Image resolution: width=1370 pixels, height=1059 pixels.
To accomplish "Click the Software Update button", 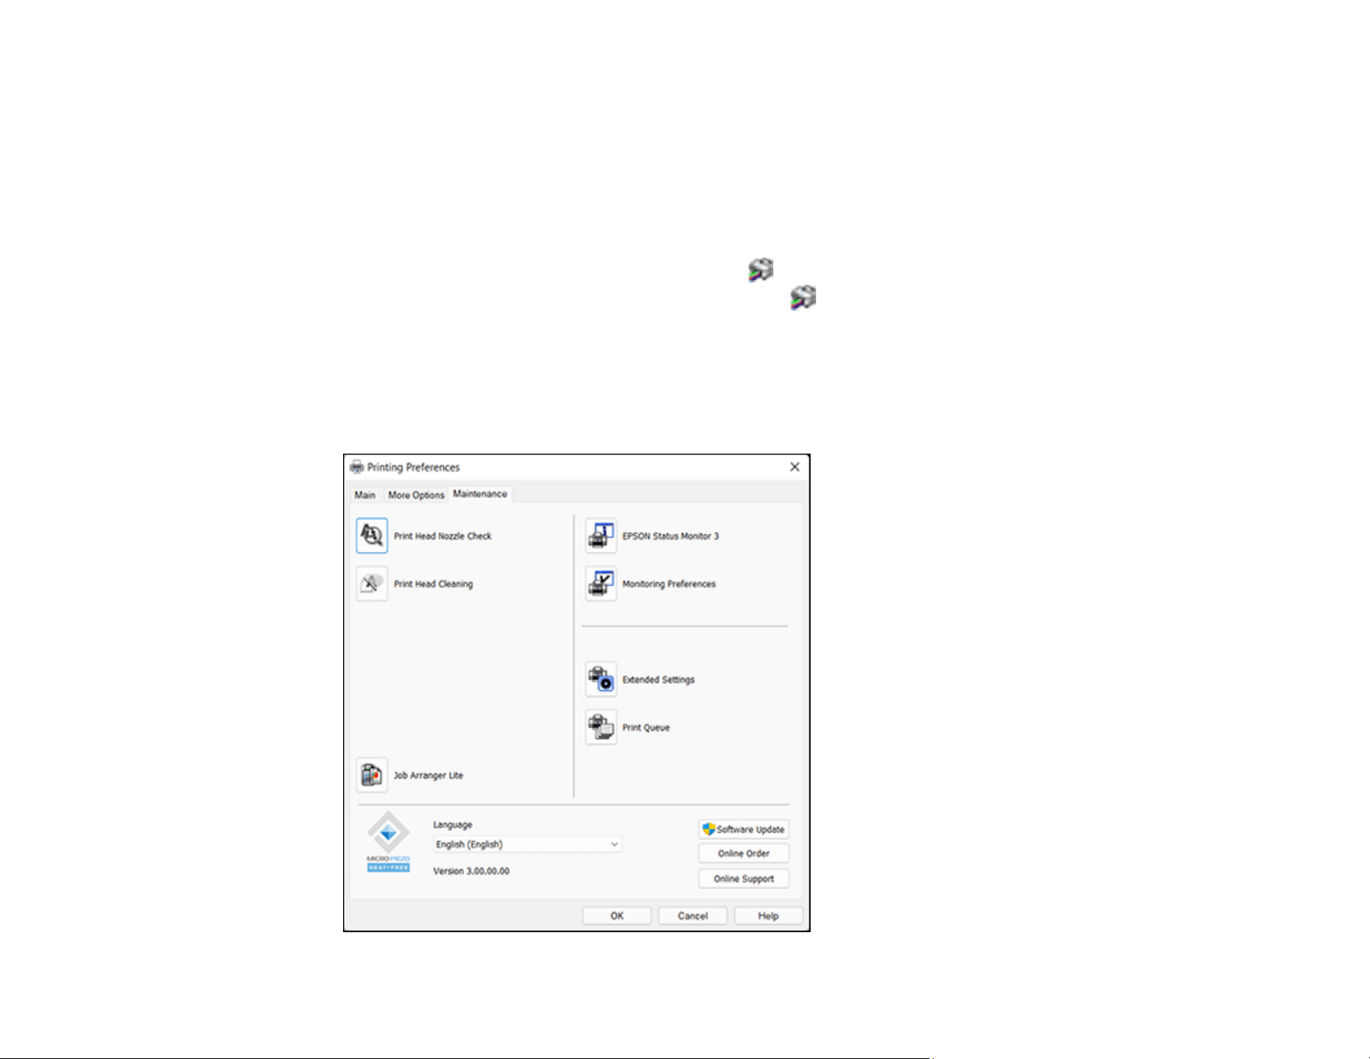I will [744, 829].
